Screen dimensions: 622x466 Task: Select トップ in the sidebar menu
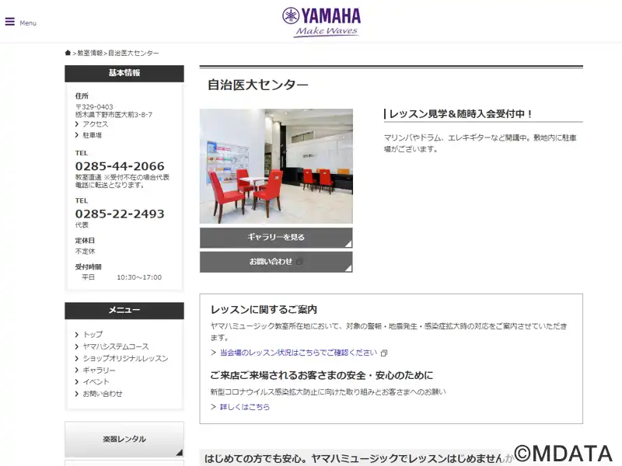tap(93, 335)
